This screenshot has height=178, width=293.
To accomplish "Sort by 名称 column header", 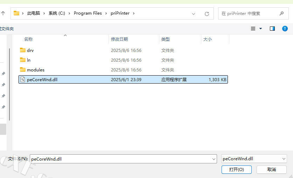I will [x=28, y=39].
